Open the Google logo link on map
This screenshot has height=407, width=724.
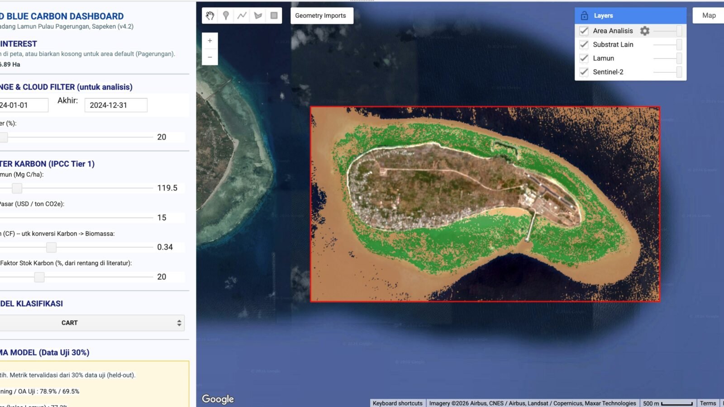[x=218, y=399]
